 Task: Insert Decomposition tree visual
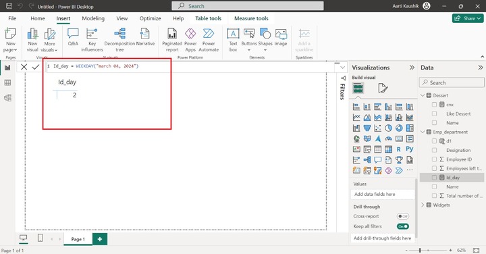point(119,40)
